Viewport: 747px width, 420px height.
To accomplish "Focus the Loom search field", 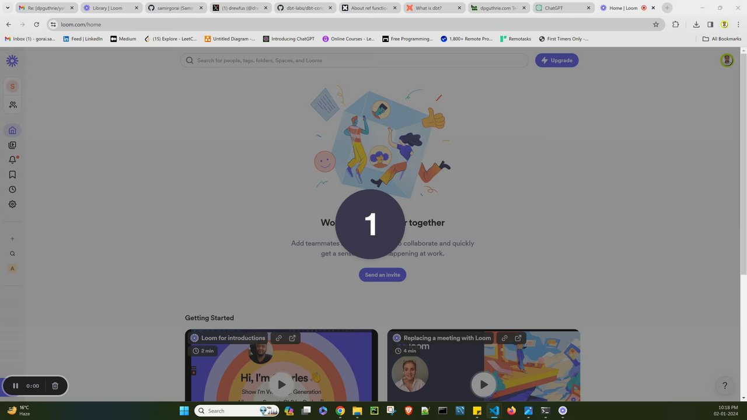I will [355, 60].
